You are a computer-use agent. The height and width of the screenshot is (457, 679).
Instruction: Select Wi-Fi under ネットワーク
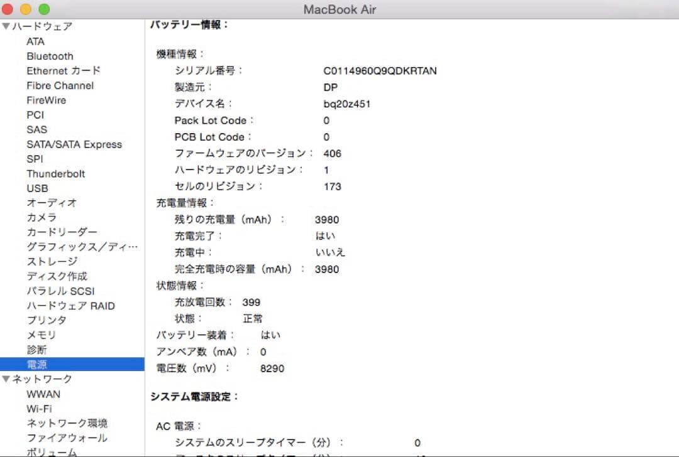(x=39, y=409)
